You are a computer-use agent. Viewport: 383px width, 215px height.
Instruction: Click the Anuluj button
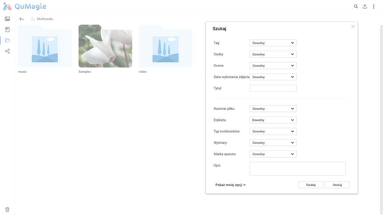[x=337, y=185]
